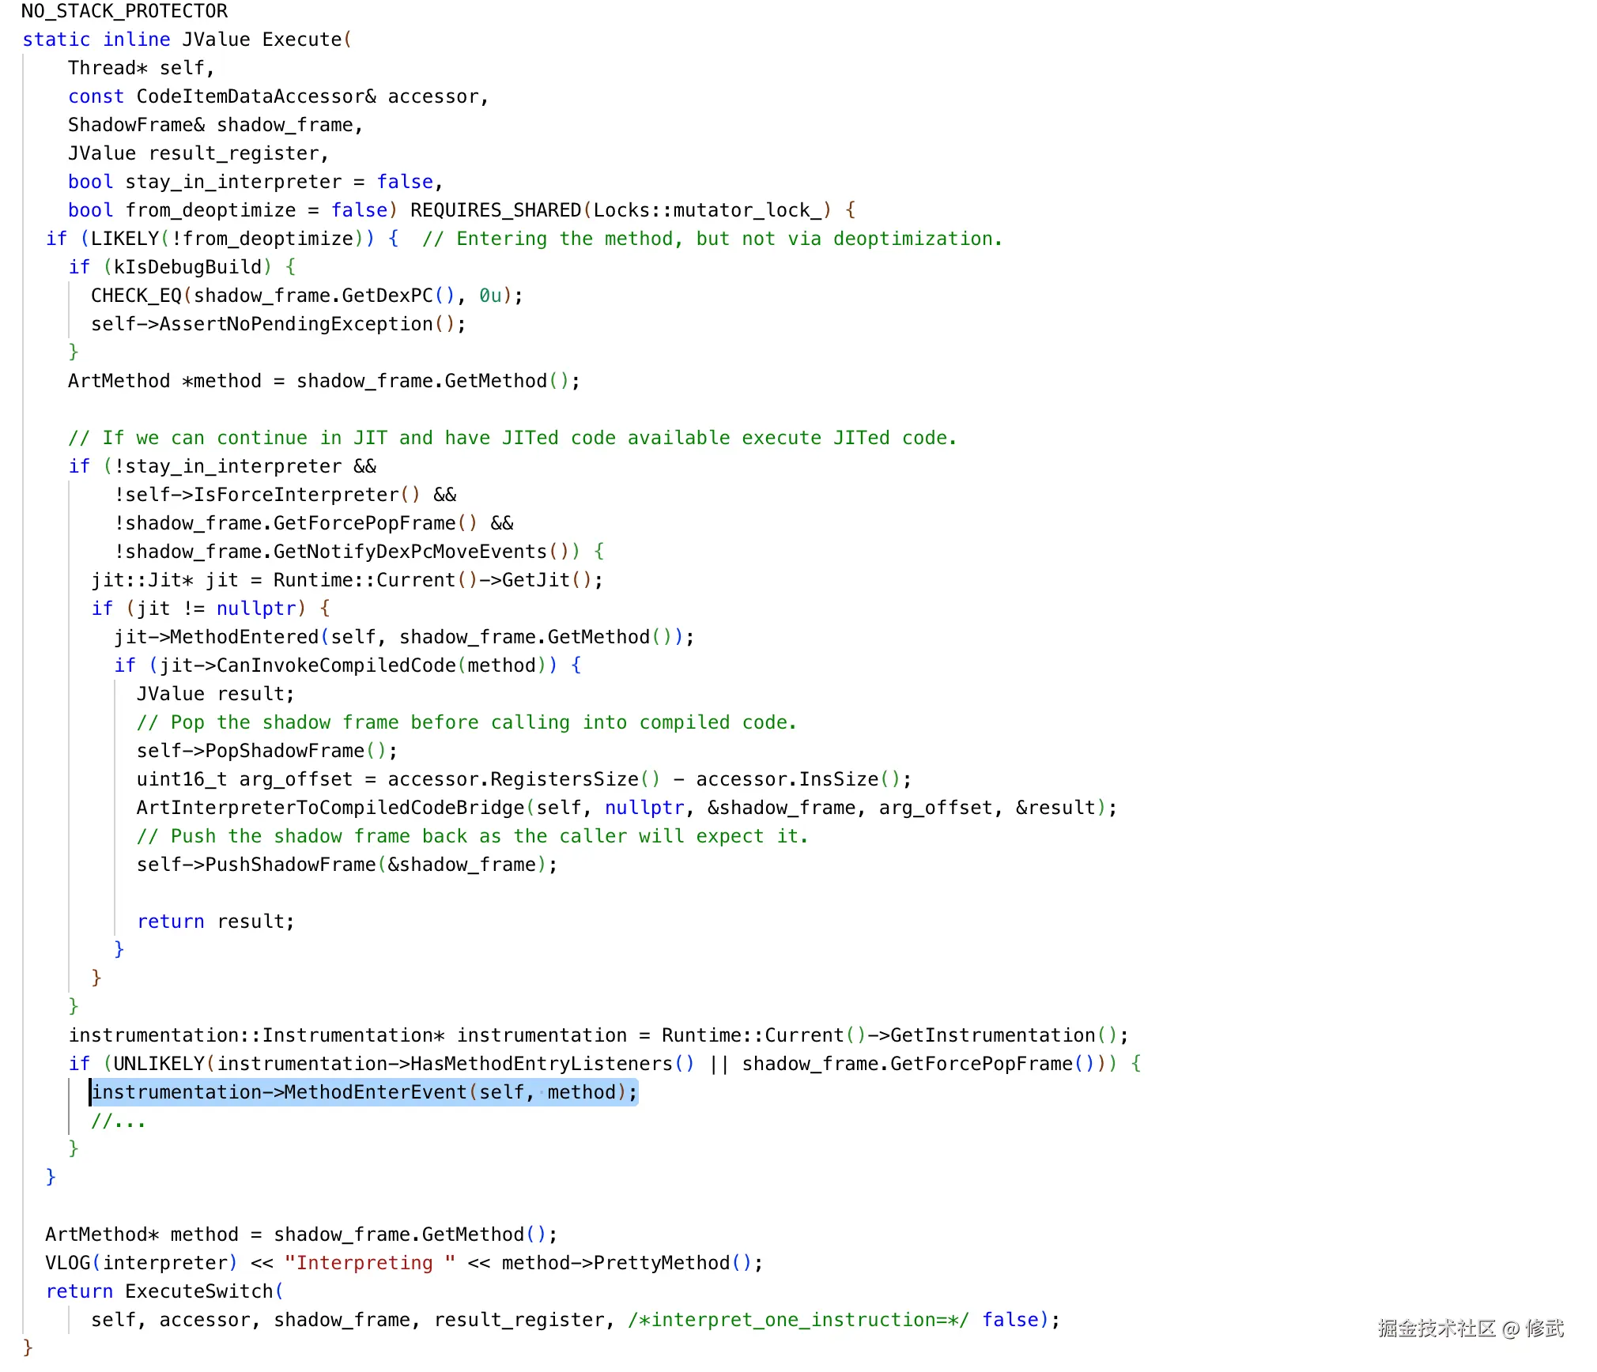Click the "Interpreting " string literal
The height and width of the screenshot is (1372, 1597).
pyautogui.click(x=369, y=1263)
